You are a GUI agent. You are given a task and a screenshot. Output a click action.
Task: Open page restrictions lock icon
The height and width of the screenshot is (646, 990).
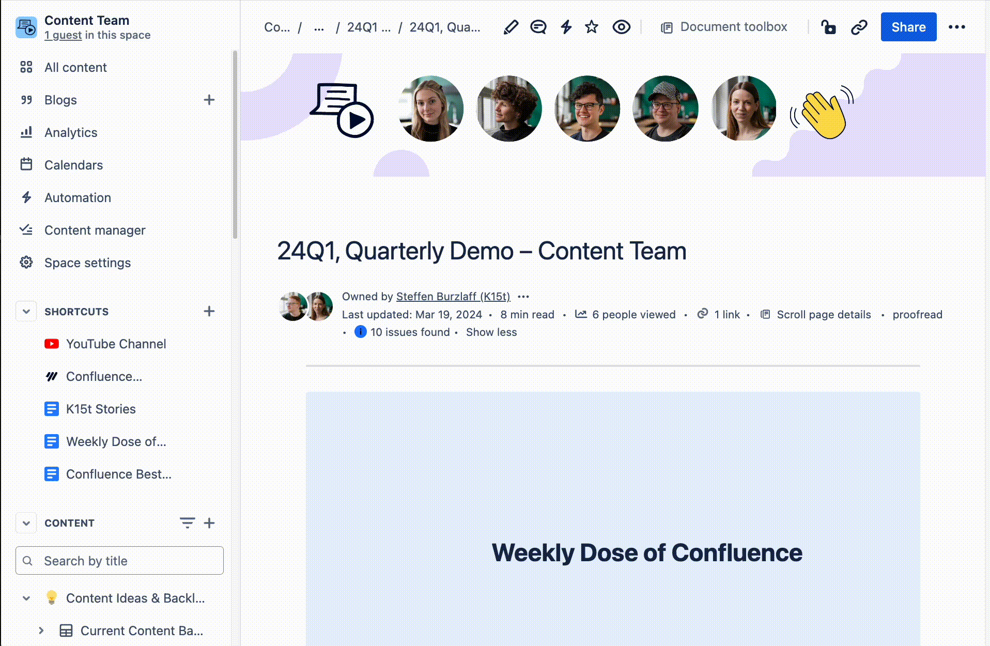(828, 27)
